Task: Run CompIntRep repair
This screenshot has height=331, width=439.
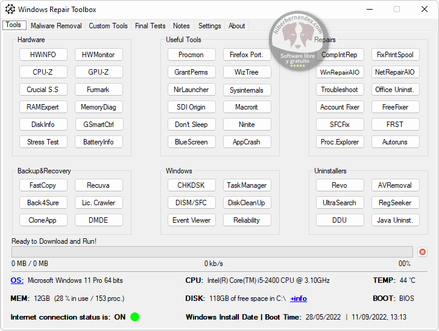Action: click(340, 55)
